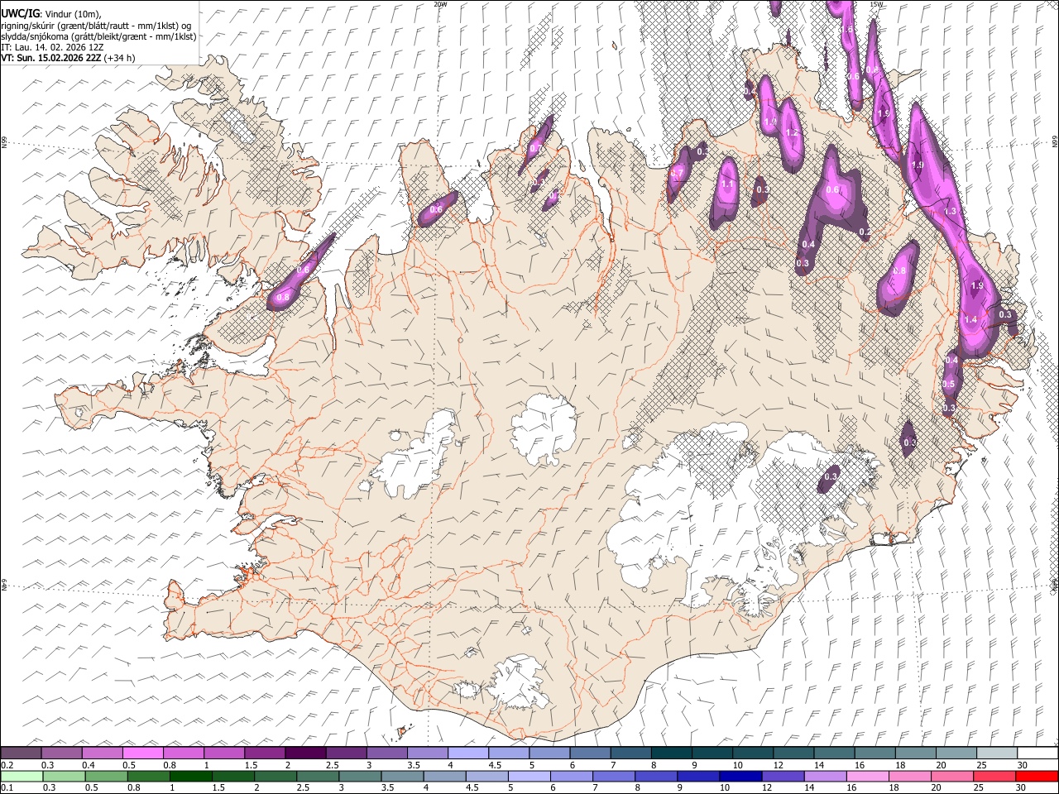Click the '20W' longitude label at the top edge
Screen dimensions: 1059x794
pyautogui.click(x=440, y=4)
